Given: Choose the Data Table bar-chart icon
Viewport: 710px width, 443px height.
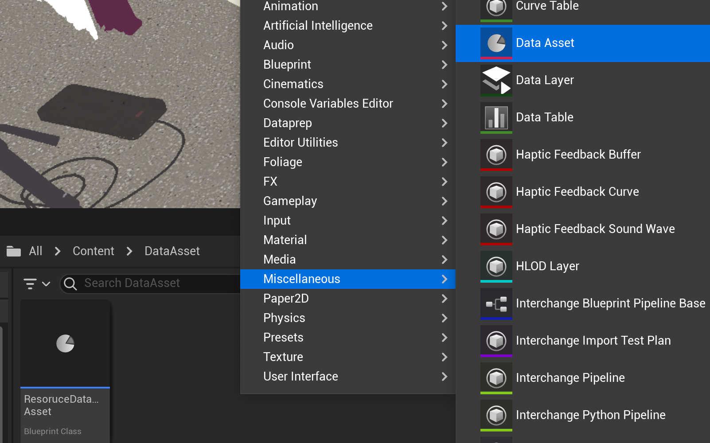Looking at the screenshot, I should click(496, 117).
